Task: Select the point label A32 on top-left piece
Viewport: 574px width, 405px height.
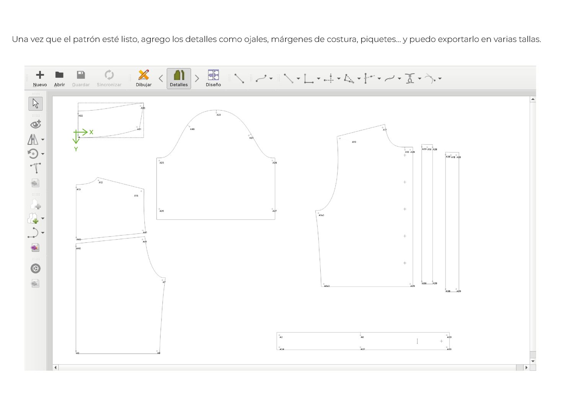Action: coord(80,116)
